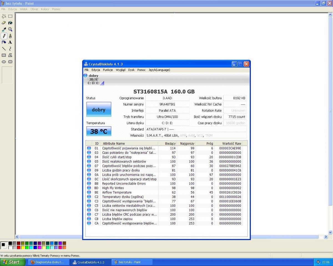This screenshot has height=266, width=333.
Task: Click the 38 °C temperature button
Action: [99, 131]
